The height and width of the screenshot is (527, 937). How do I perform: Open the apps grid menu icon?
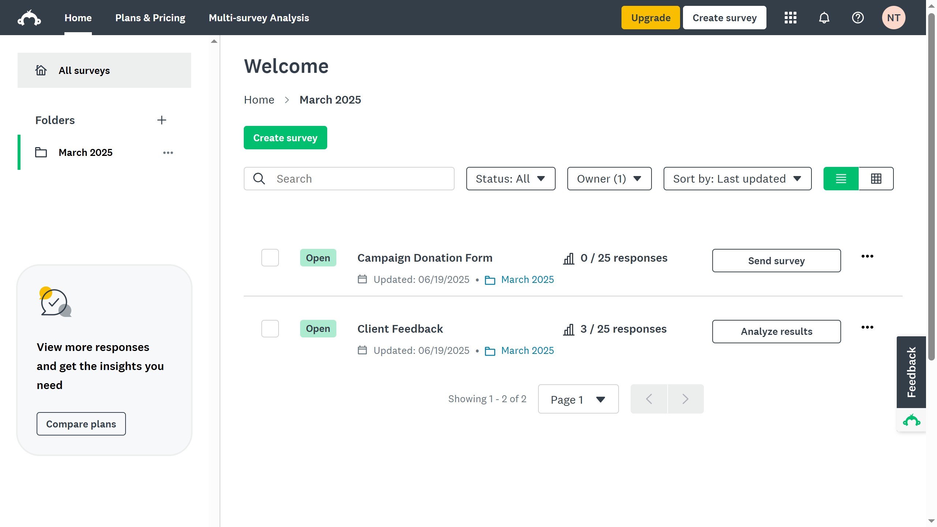(790, 18)
